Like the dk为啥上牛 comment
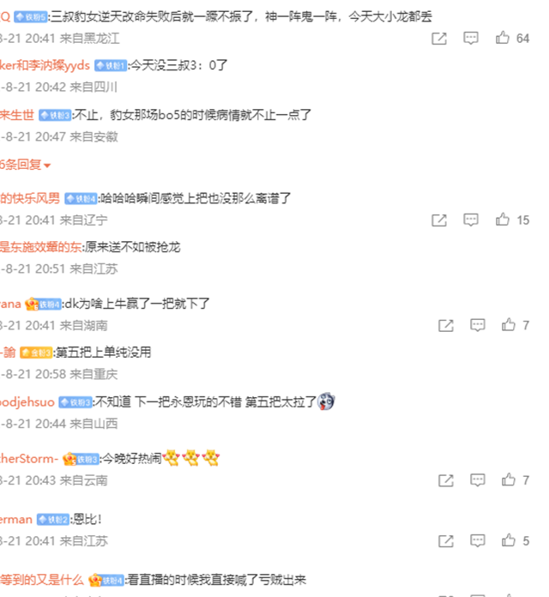Viewport: 549px width, 597px height. tap(509, 325)
